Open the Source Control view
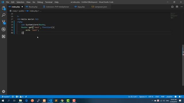This screenshot has width=184, height=103. point(3,22)
